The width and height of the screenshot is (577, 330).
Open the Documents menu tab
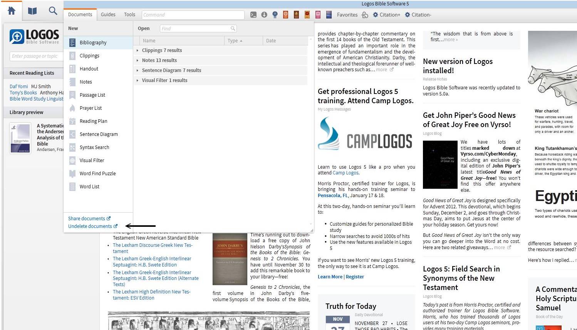[80, 15]
